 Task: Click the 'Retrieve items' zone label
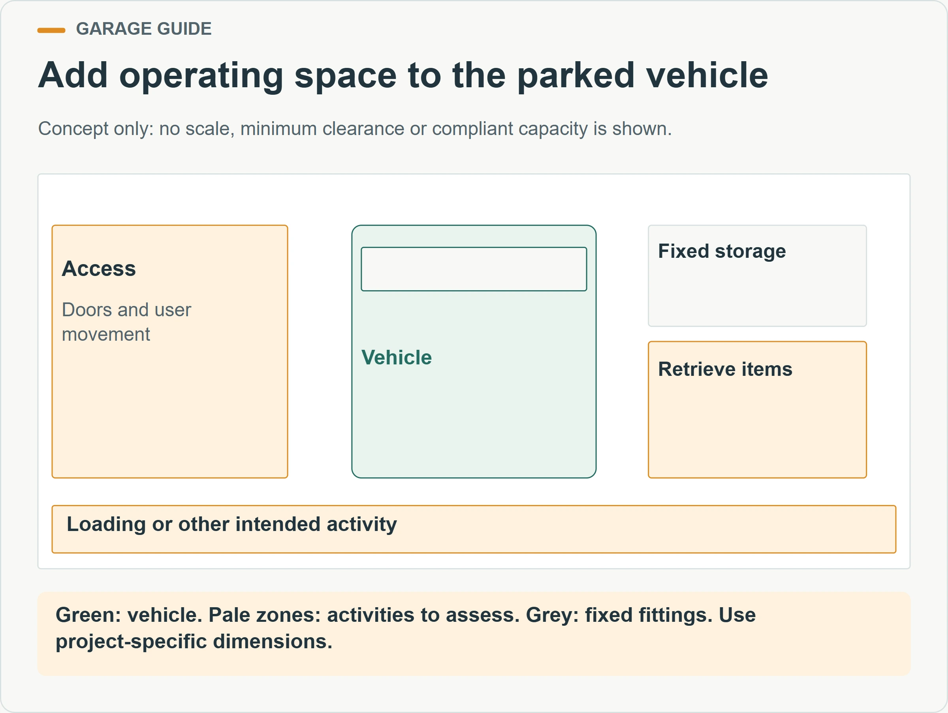click(x=725, y=369)
